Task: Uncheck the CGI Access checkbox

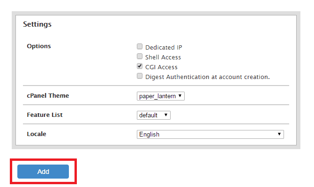Action: tap(139, 66)
